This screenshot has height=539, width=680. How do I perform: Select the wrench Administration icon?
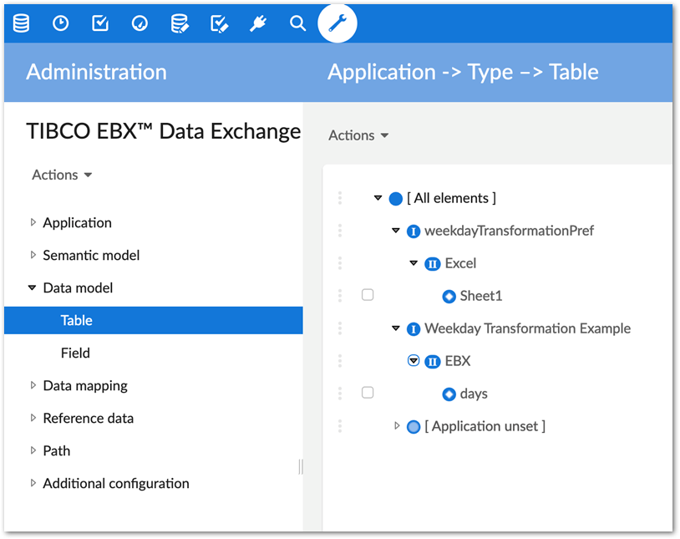(337, 23)
